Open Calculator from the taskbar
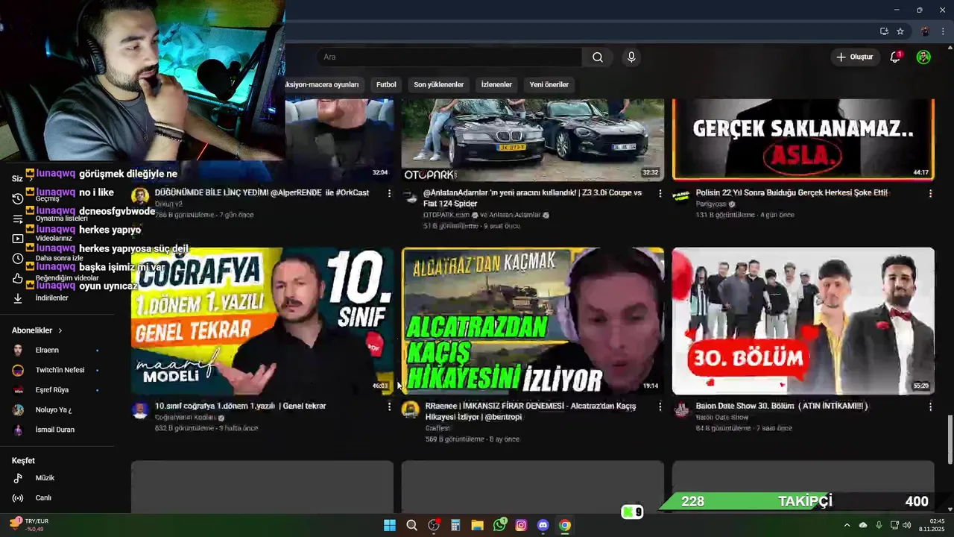 455,525
